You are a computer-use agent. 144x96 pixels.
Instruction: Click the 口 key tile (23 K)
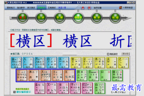click(106, 76)
